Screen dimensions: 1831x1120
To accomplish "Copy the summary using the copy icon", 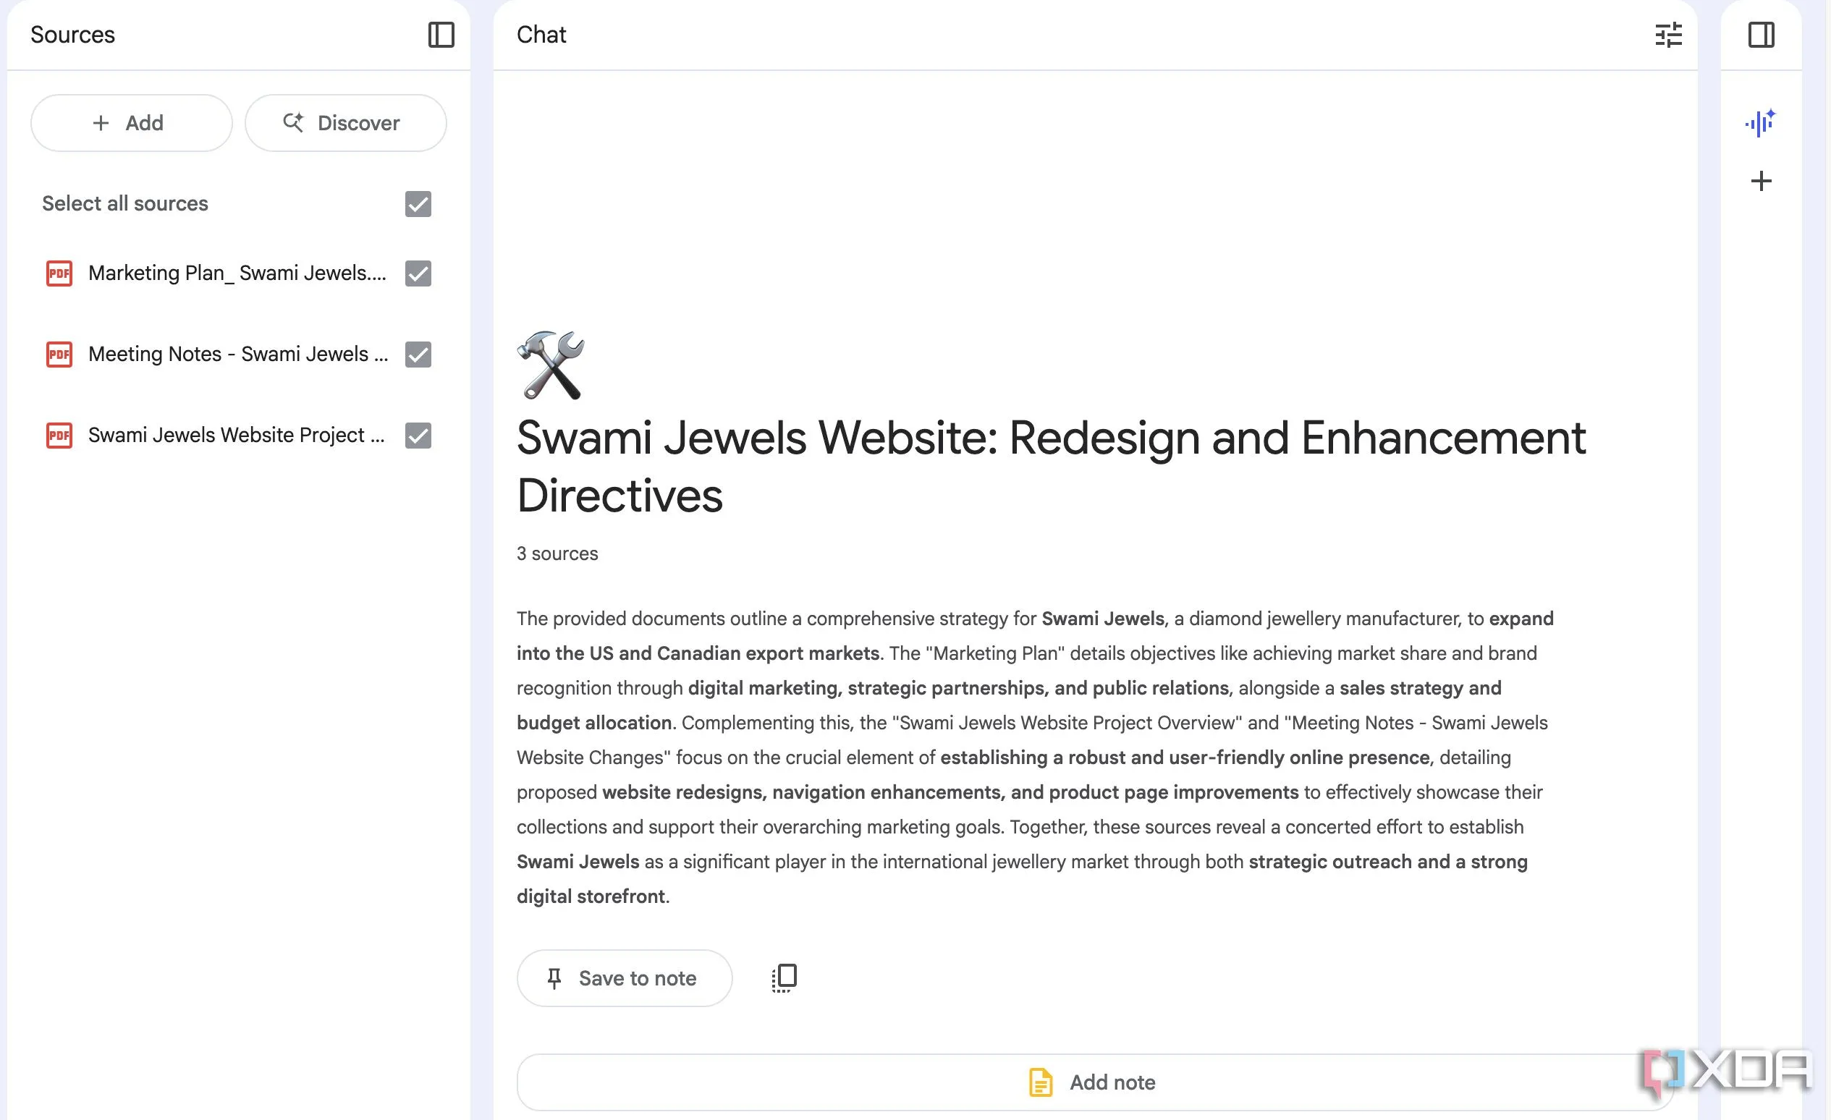I will pos(784,977).
